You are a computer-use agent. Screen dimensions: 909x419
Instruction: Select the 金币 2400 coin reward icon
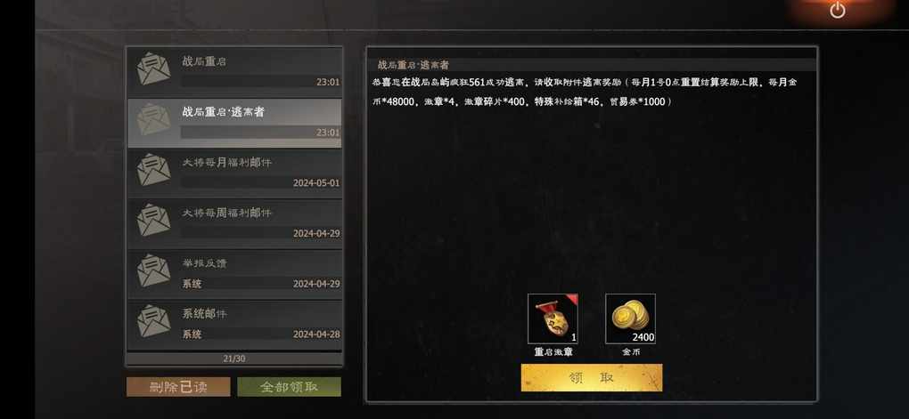[630, 318]
